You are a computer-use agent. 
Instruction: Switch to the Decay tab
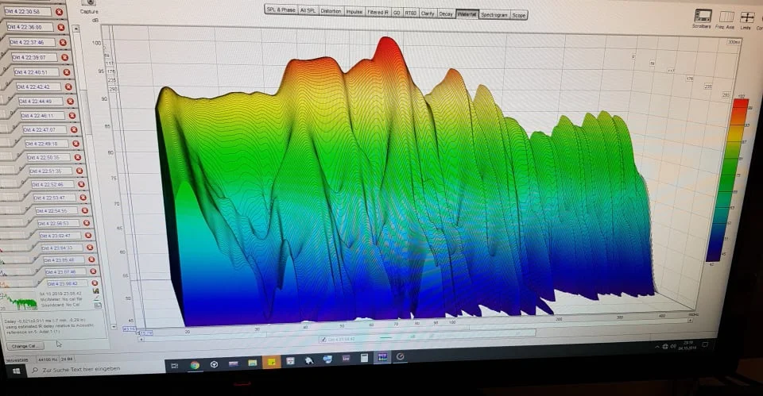point(446,14)
